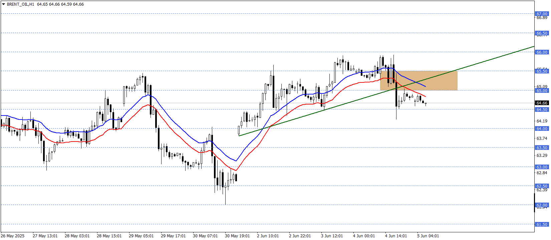Click the 64.19 axis price value

coord(542,121)
